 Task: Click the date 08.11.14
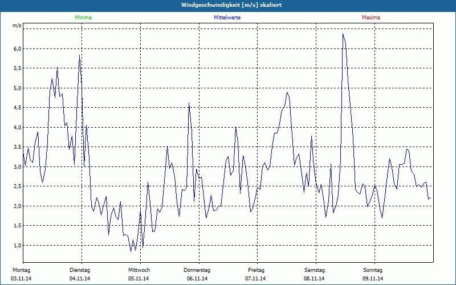314,279
